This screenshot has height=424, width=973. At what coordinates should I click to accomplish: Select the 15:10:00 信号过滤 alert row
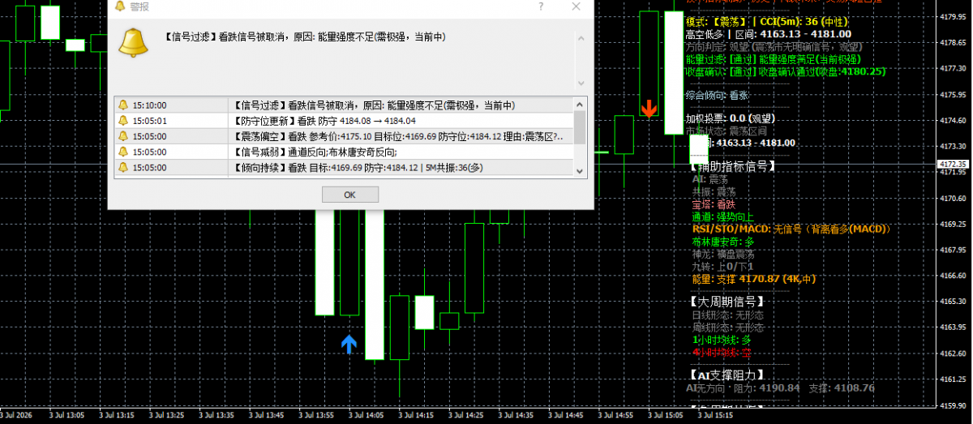coord(344,105)
